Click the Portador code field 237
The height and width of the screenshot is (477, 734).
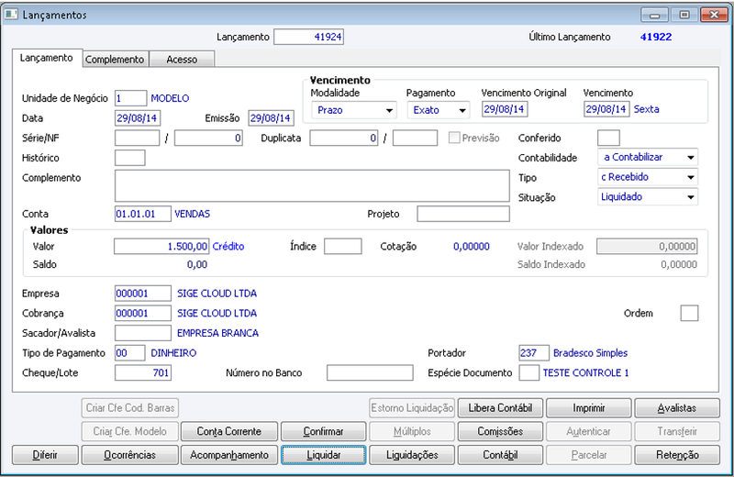[534, 353]
